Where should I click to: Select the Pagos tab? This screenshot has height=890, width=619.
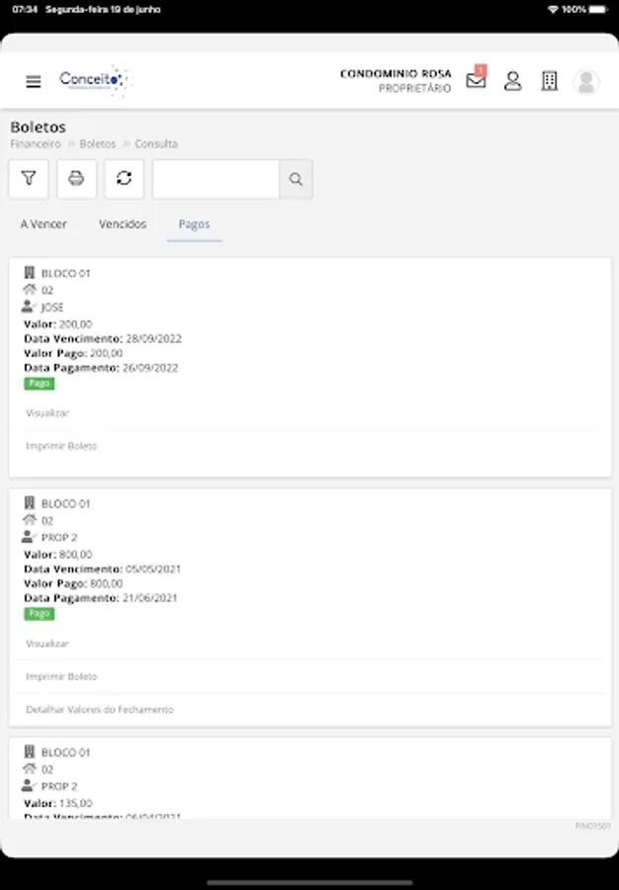[x=194, y=224]
